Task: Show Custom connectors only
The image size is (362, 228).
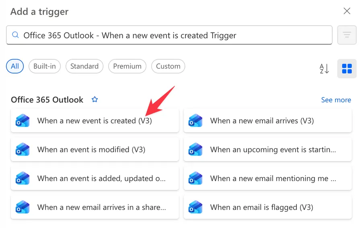Action: tap(168, 66)
